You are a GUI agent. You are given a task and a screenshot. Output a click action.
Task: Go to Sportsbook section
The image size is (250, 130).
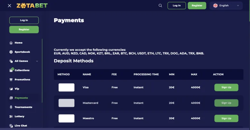[22, 52]
